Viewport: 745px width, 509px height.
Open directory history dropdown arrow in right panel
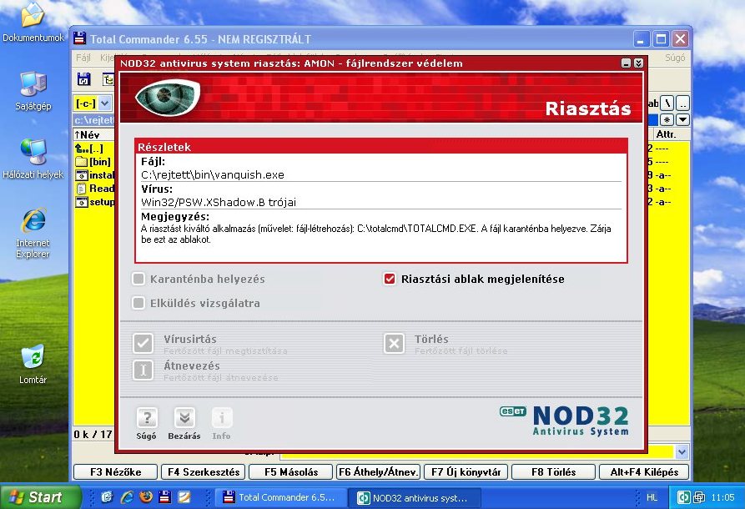click(x=682, y=119)
